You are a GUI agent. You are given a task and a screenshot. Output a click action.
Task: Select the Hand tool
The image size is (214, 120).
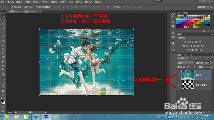[3, 91]
